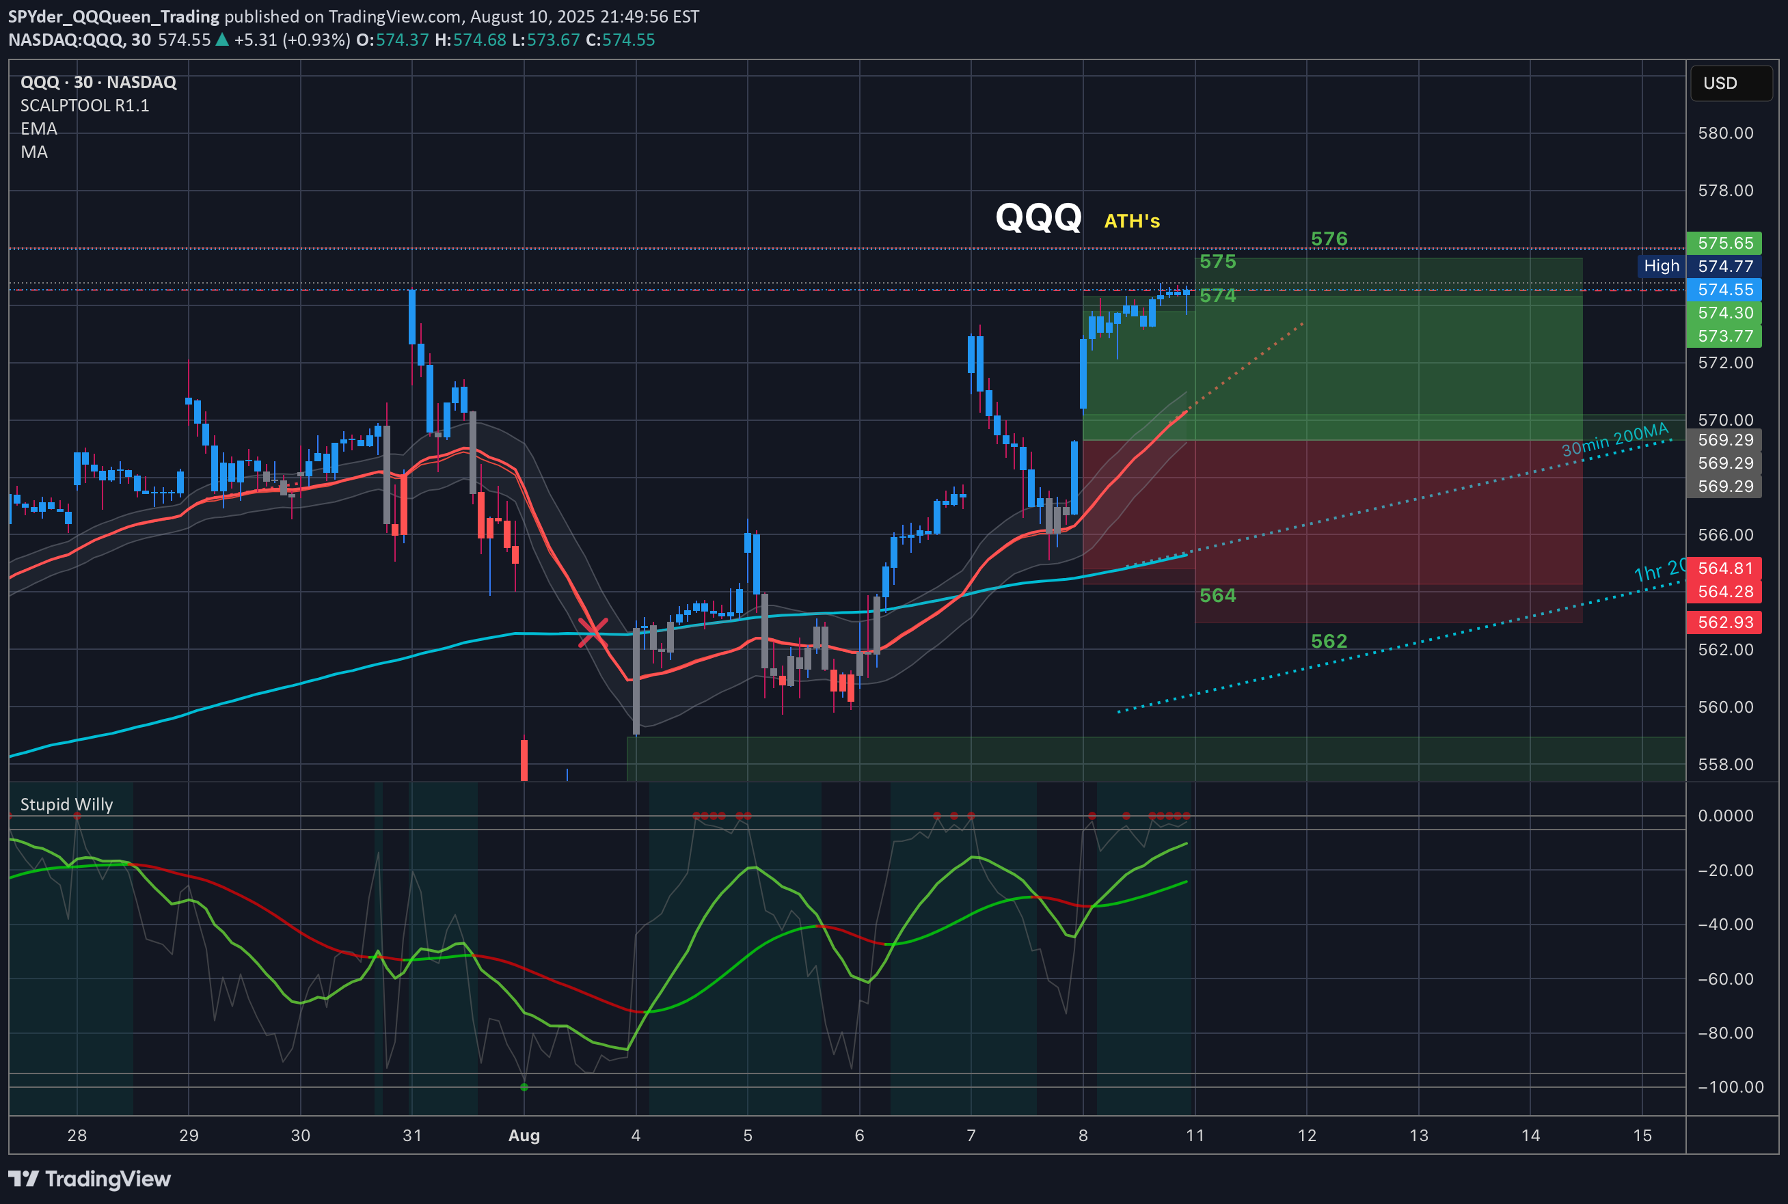
Task: Click the 573.77 green price tag
Action: pyautogui.click(x=1724, y=336)
